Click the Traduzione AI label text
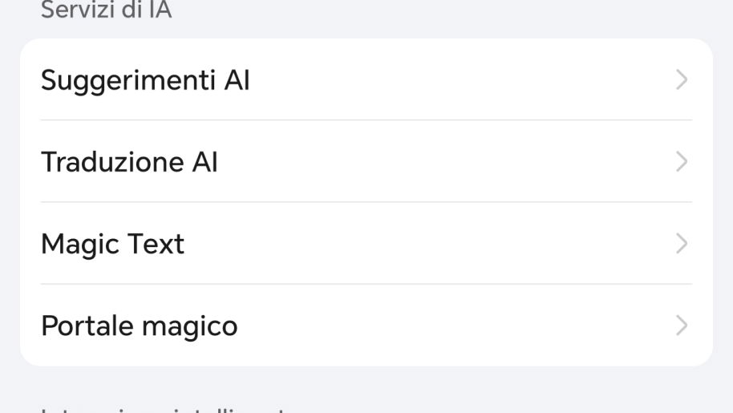The image size is (733, 413). click(129, 162)
